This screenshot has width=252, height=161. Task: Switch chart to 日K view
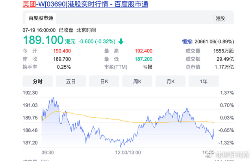[x=104, y=81]
